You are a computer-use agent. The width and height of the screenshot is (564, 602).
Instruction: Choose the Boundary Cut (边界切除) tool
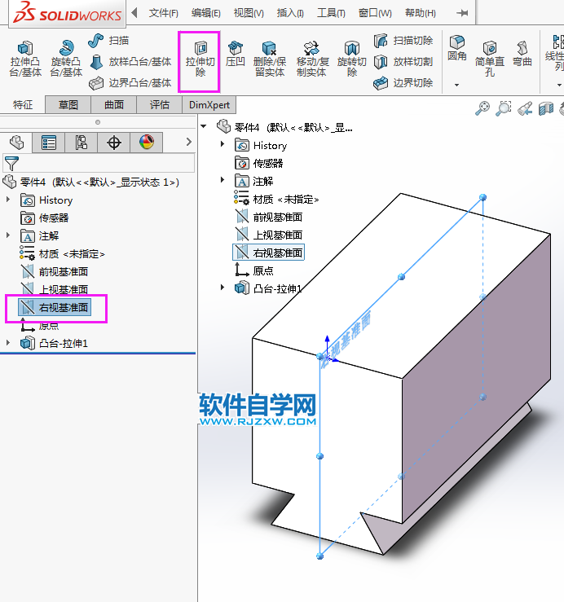[x=403, y=82]
